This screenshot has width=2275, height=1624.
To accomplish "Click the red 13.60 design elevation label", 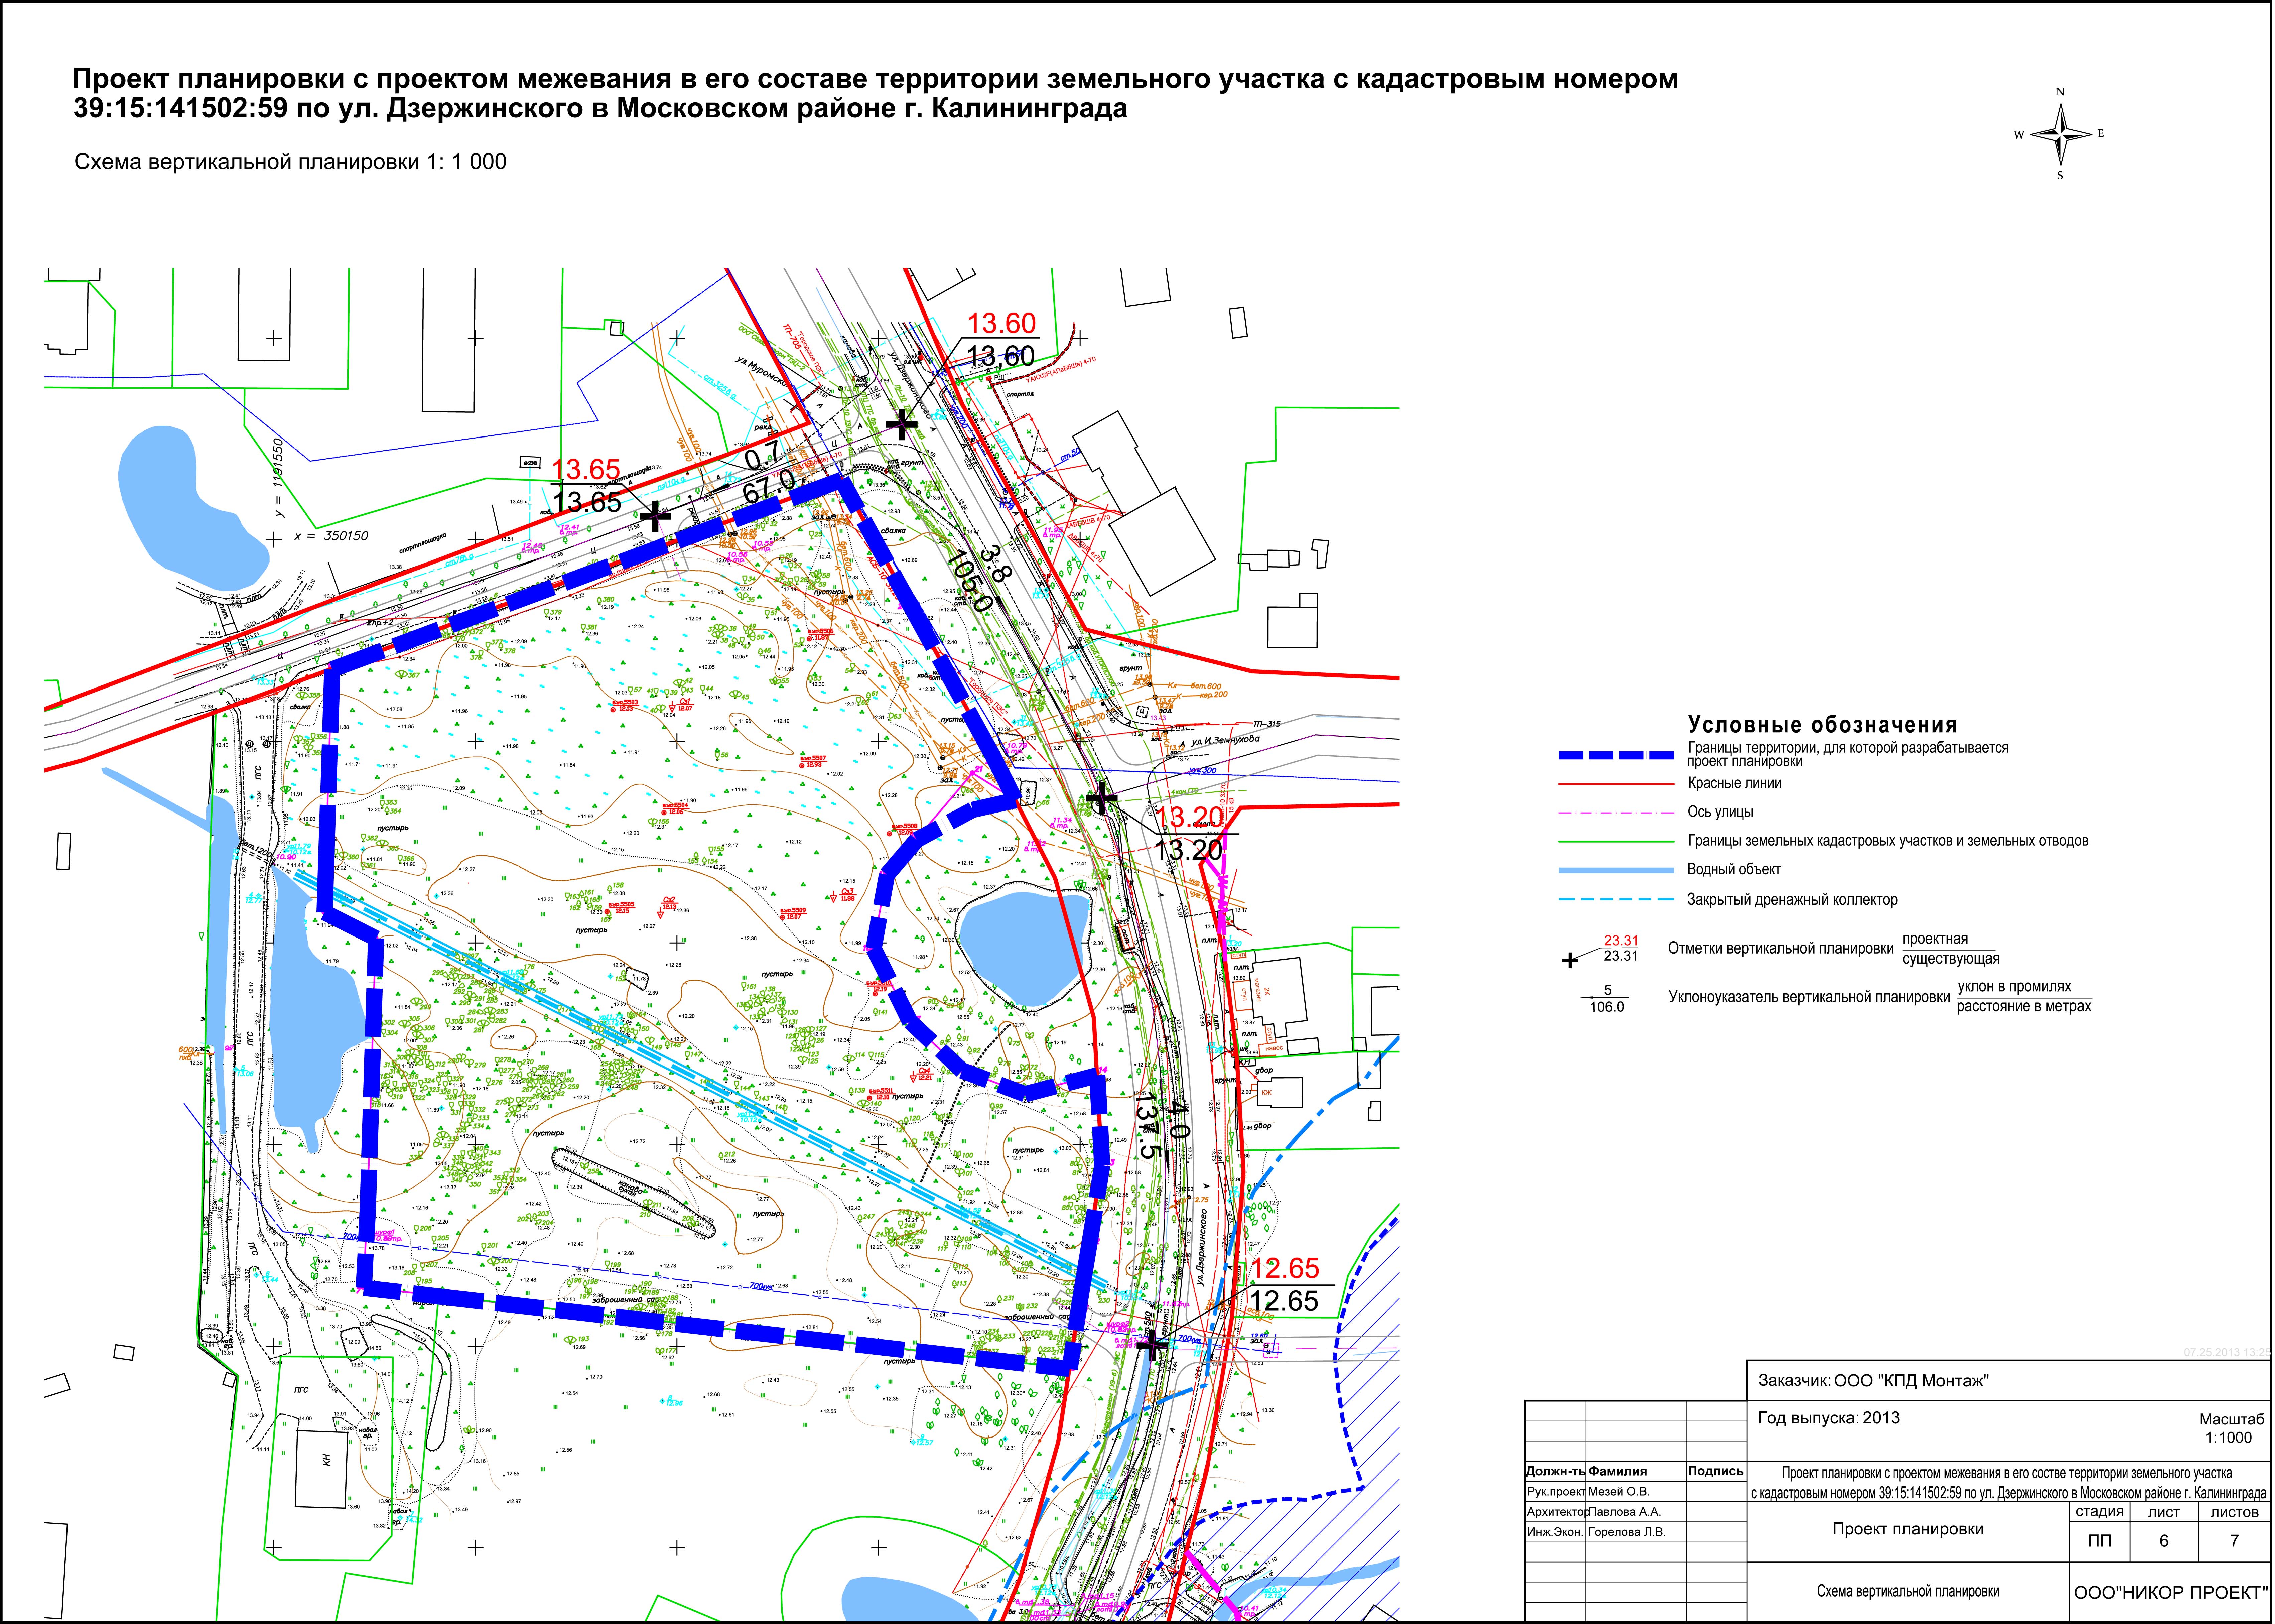I will point(1001,323).
